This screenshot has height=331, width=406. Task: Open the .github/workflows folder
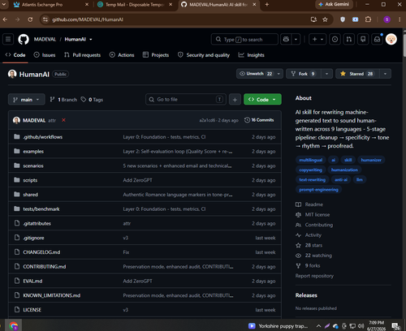coord(43,137)
